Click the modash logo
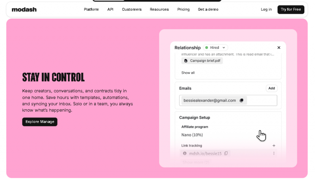 click(24, 9)
